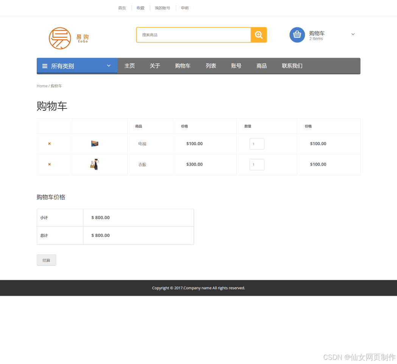Screen dimensions: 397x364
Task: Go to 账号 in navigation bar
Action: [x=236, y=66]
